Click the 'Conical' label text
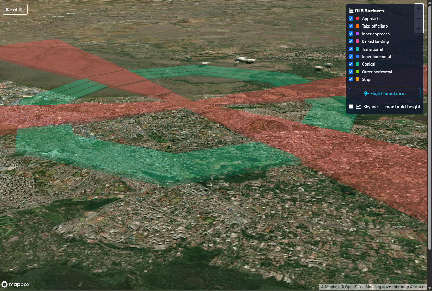Image resolution: width=432 pixels, height=291 pixels. [x=369, y=64]
